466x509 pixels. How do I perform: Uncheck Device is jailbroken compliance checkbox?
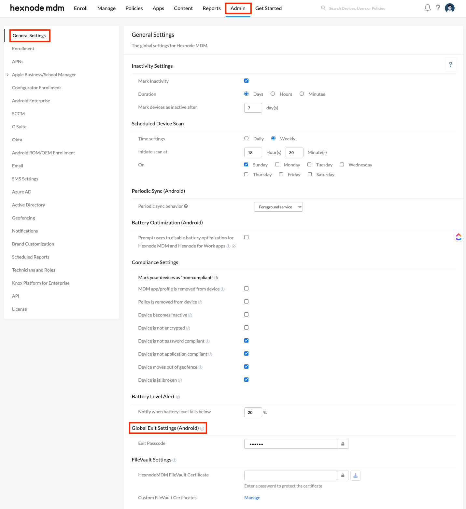point(247,380)
